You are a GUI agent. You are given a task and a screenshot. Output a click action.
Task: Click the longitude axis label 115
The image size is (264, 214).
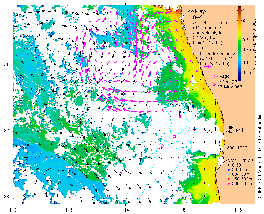pyautogui.click(x=182, y=210)
